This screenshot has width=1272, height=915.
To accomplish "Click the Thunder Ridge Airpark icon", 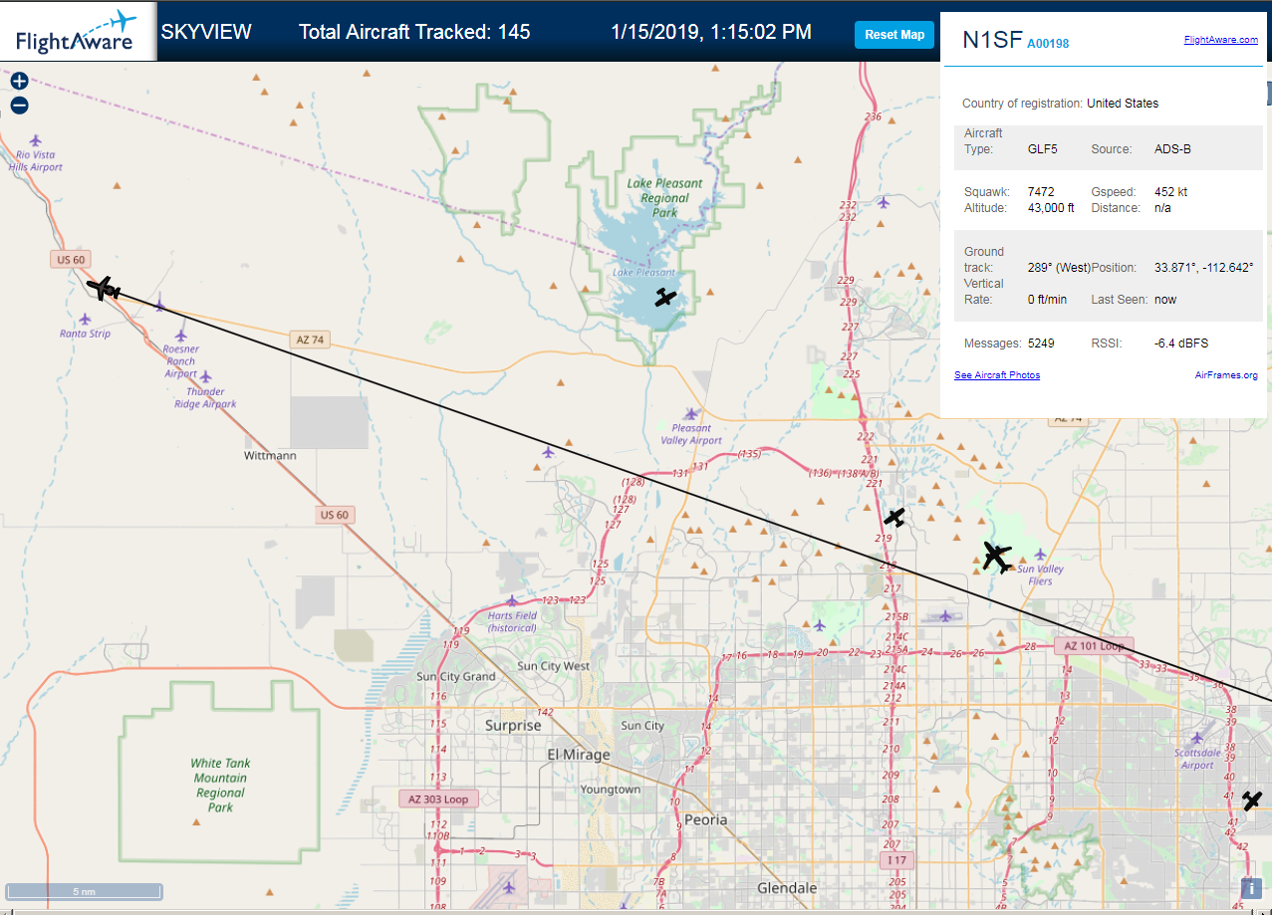I will pyautogui.click(x=205, y=376).
